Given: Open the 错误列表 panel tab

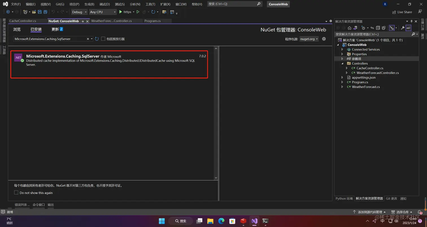Looking at the screenshot, I should pos(22,205).
